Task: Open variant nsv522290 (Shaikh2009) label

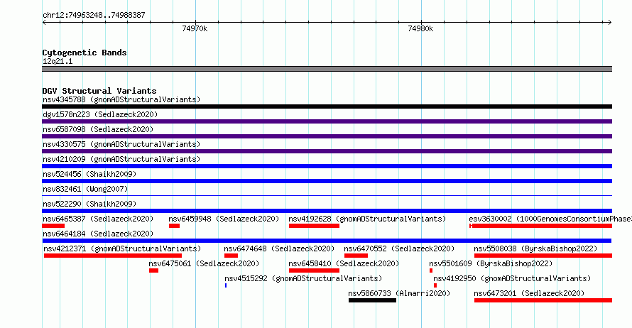Action: [x=89, y=204]
